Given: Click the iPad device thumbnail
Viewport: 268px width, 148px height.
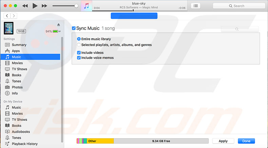Looking at the screenshot, I should click(8, 28).
